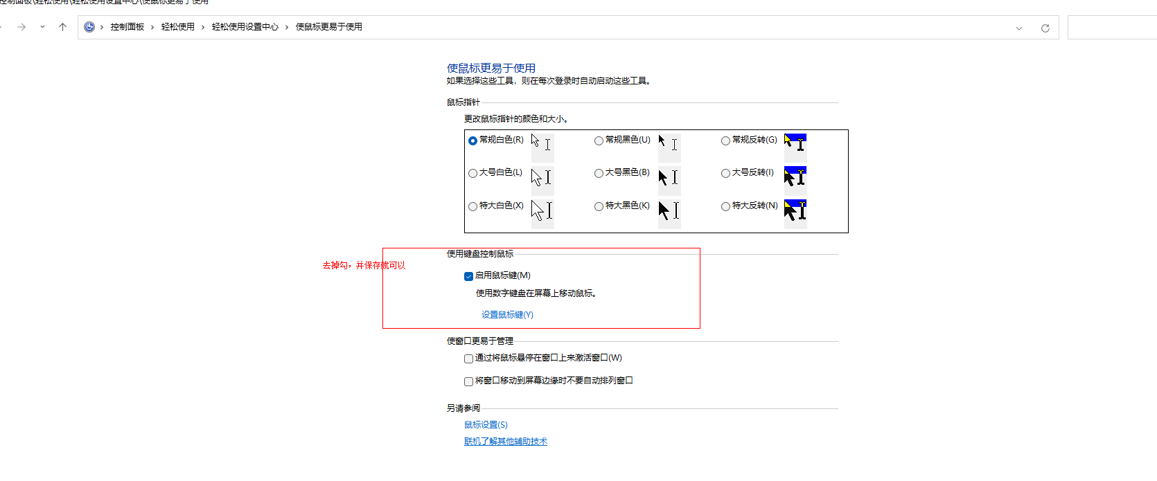
Task: Go to 轻松使用设置中心 breadcrumb
Action: [x=245, y=27]
